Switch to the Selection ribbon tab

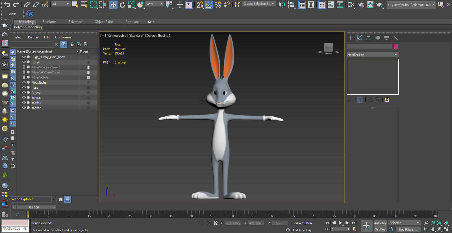[x=75, y=22]
